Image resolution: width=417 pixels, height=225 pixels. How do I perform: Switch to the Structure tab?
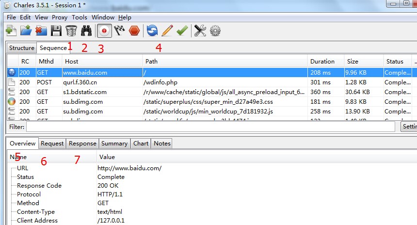[22, 48]
